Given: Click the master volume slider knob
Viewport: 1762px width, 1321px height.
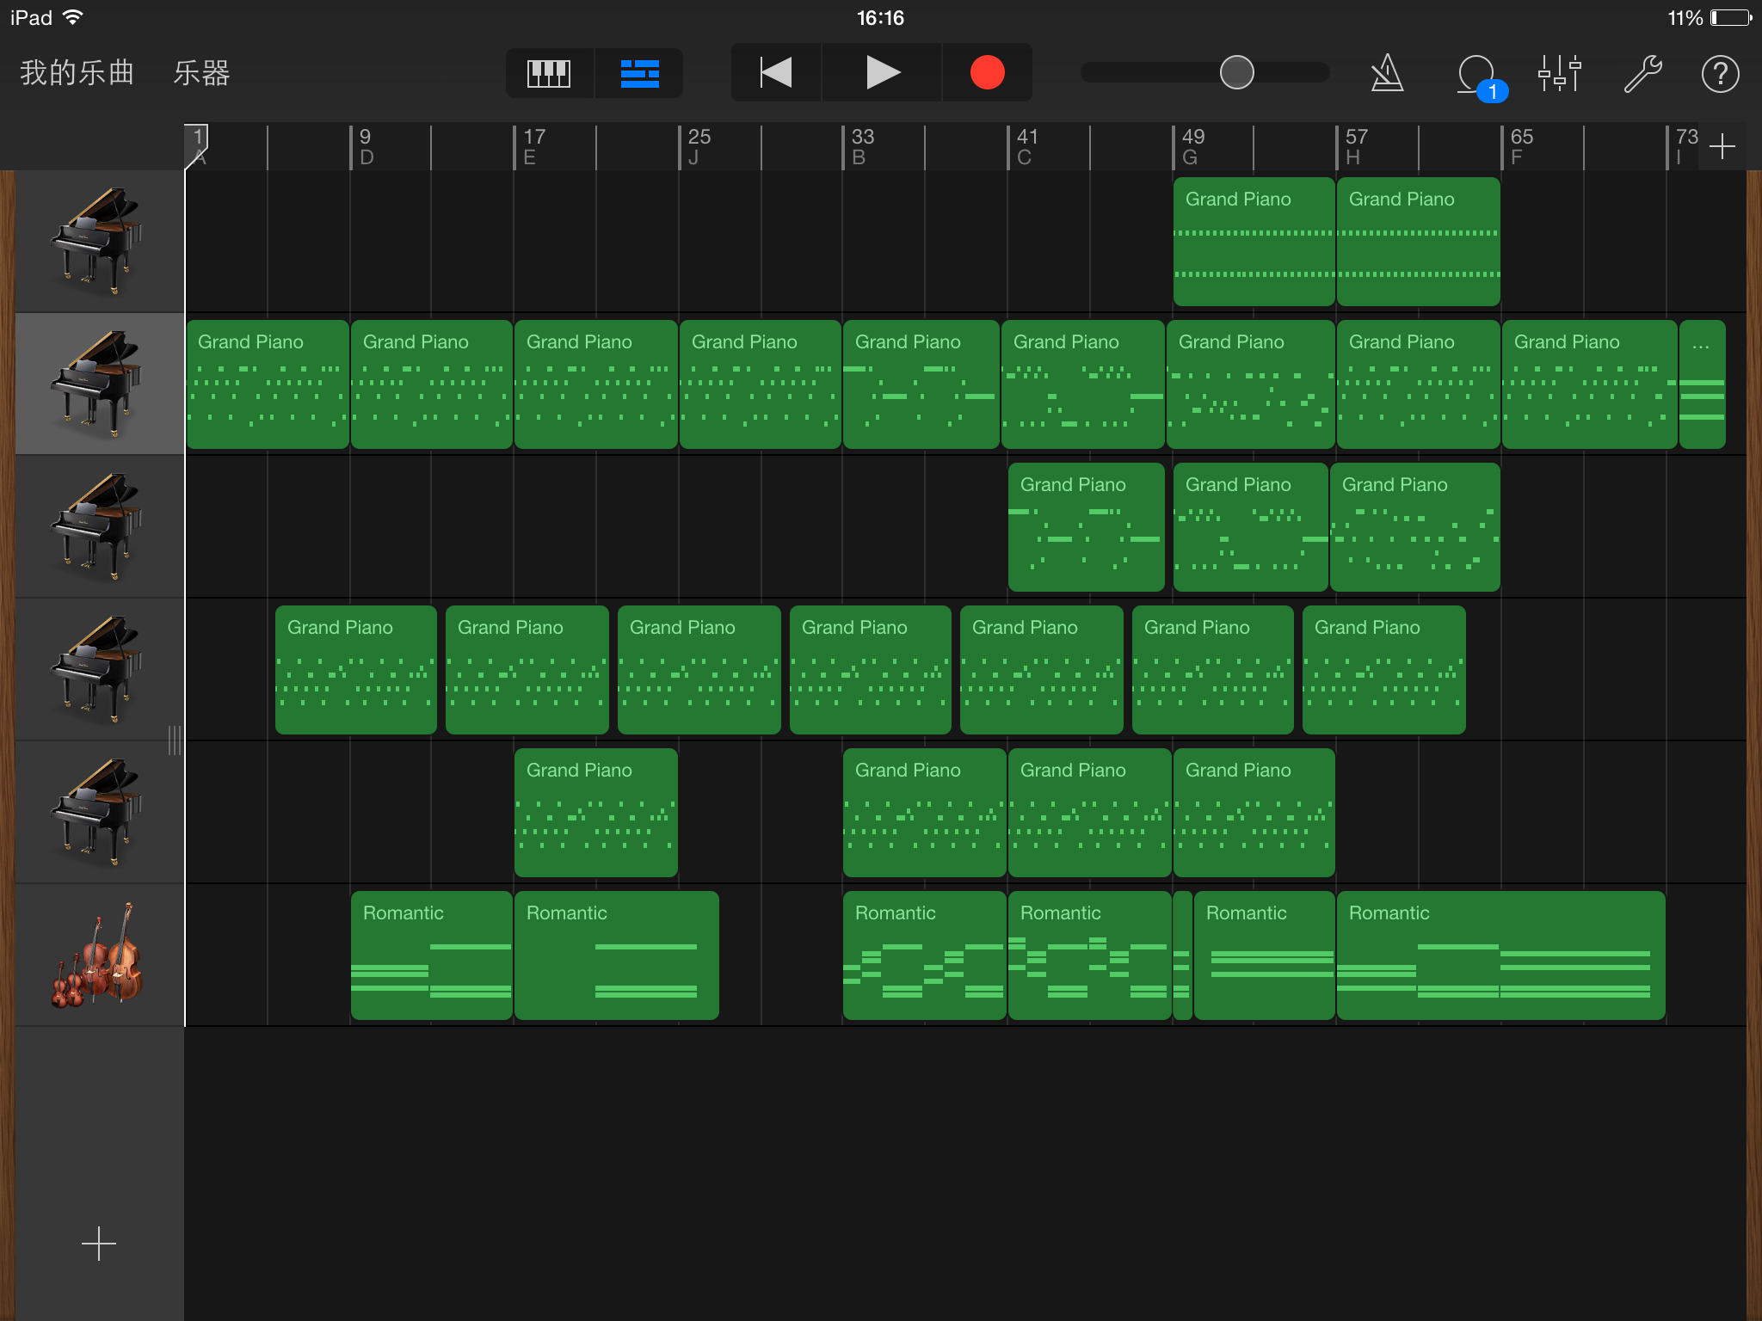Looking at the screenshot, I should [1236, 72].
